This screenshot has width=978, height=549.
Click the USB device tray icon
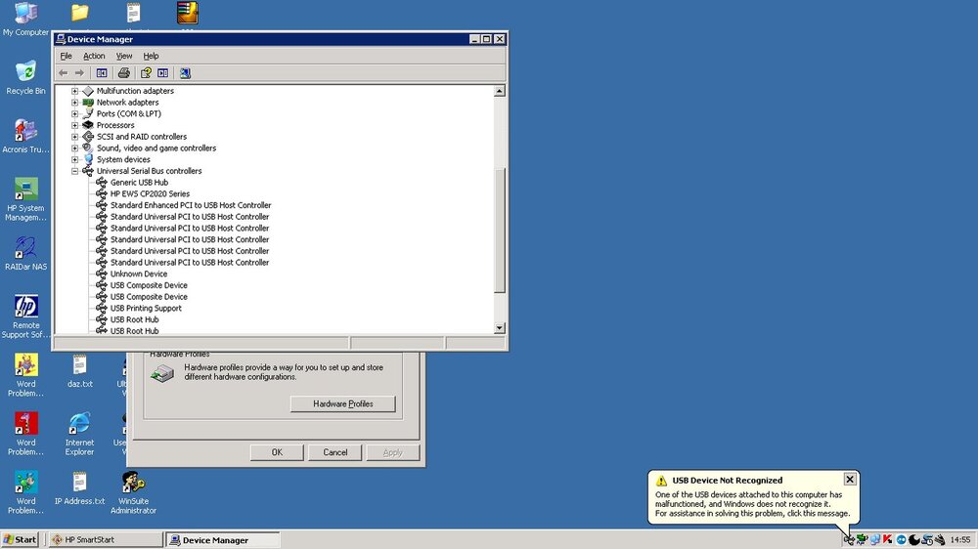pyautogui.click(x=849, y=539)
